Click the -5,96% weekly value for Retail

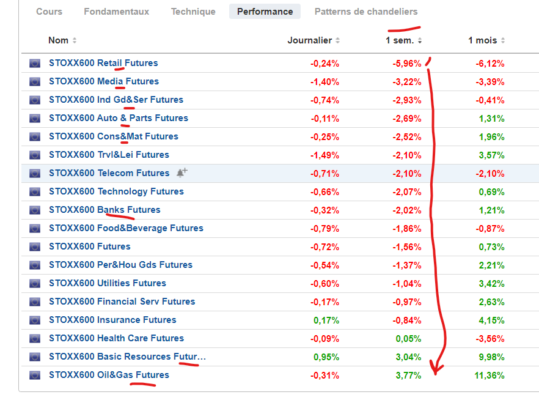pyautogui.click(x=407, y=64)
